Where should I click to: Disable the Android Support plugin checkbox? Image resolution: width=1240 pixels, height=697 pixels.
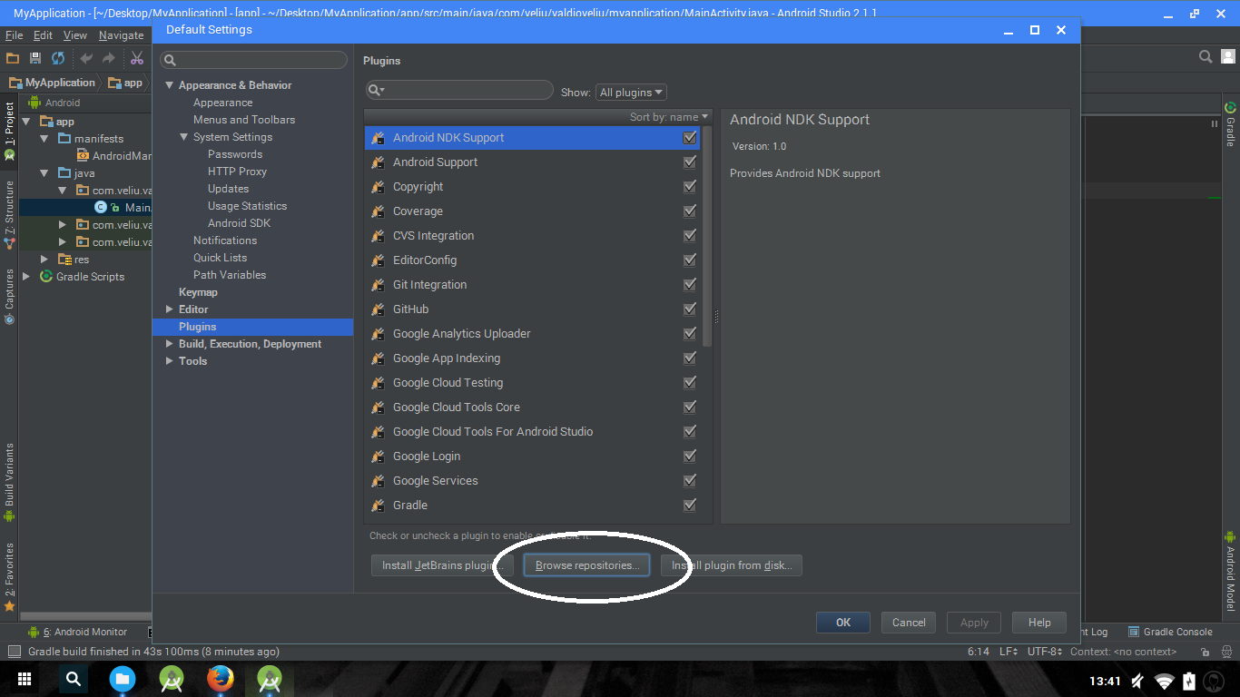[x=690, y=162]
